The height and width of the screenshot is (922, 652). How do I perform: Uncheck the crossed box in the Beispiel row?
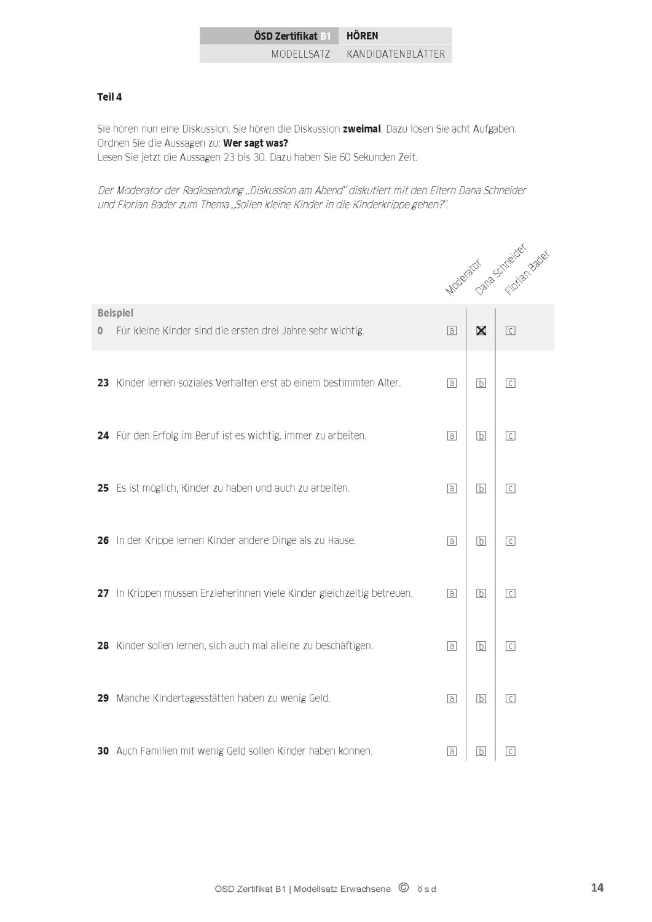pos(481,331)
